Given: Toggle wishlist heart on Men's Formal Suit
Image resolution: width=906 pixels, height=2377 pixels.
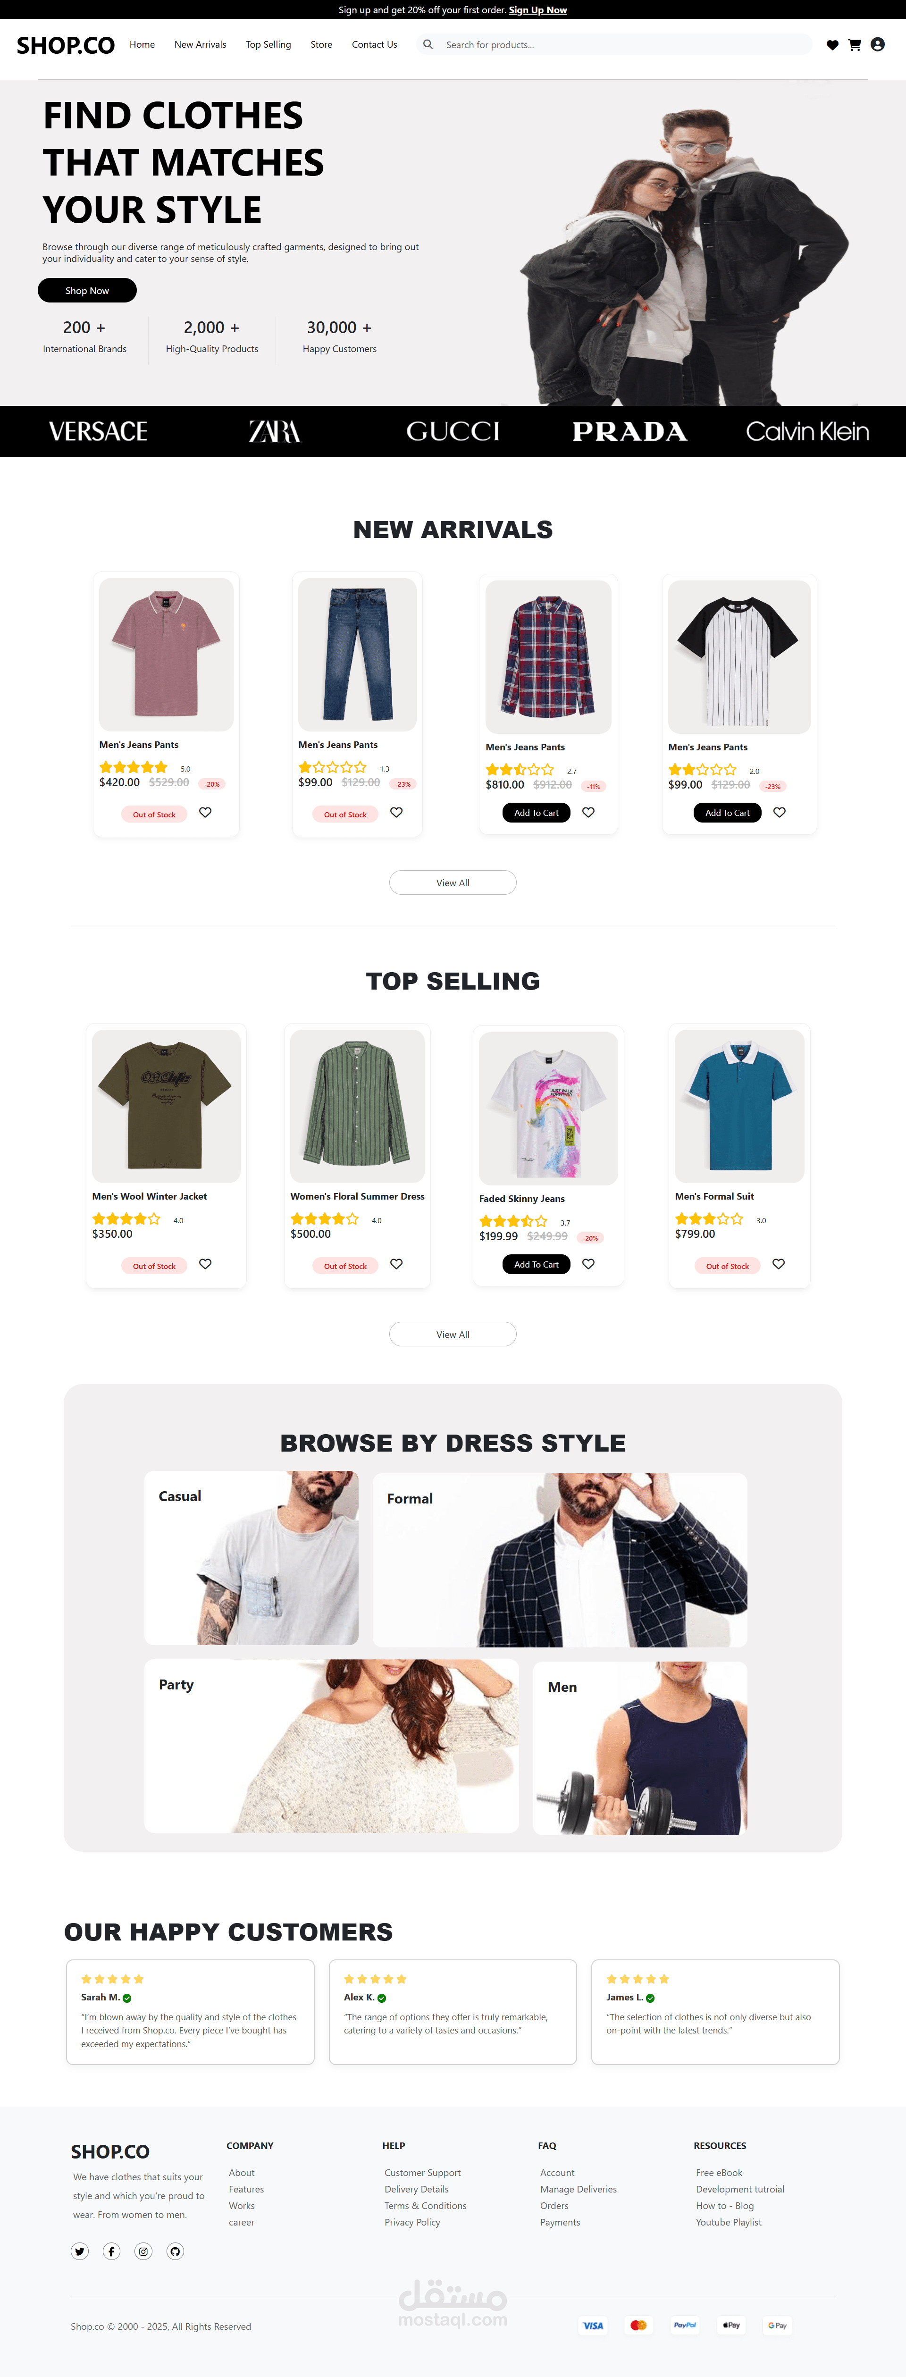Looking at the screenshot, I should 779,1264.
